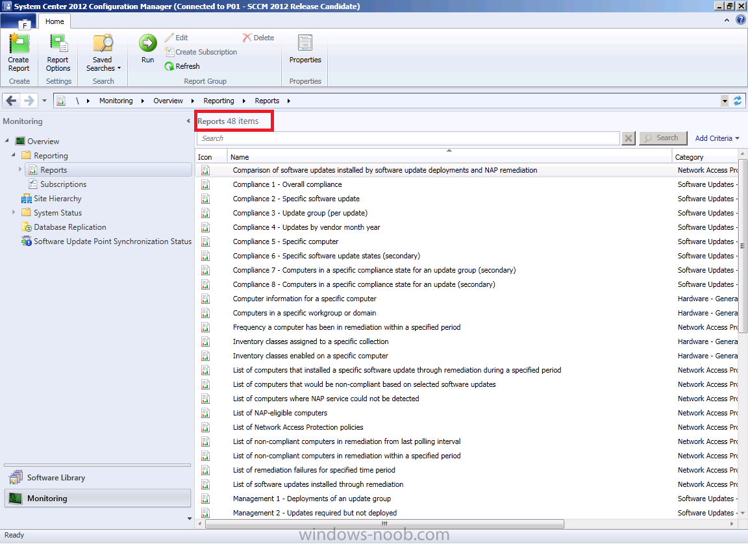Collapse the ribbon with the caret
748x544 pixels.
[x=727, y=20]
